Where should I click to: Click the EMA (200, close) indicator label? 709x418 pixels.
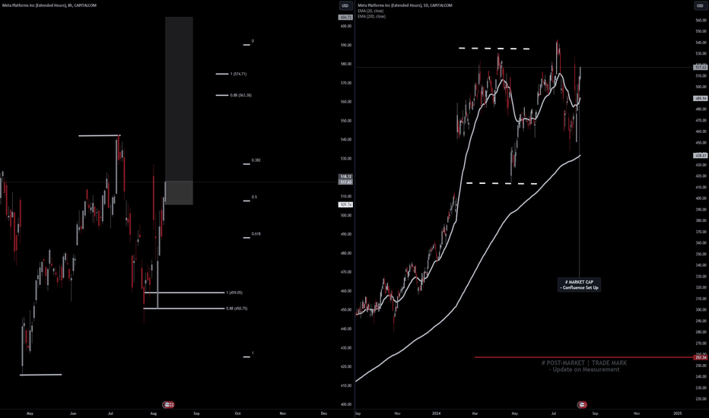pyautogui.click(x=372, y=16)
